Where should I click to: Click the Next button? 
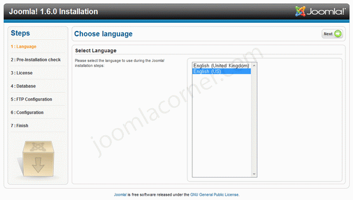[x=332, y=34]
